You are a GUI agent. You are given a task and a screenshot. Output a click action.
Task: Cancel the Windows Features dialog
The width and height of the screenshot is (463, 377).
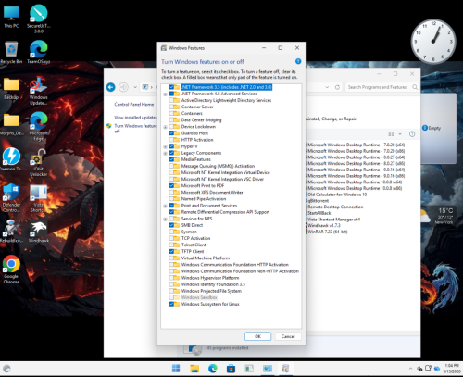click(288, 336)
